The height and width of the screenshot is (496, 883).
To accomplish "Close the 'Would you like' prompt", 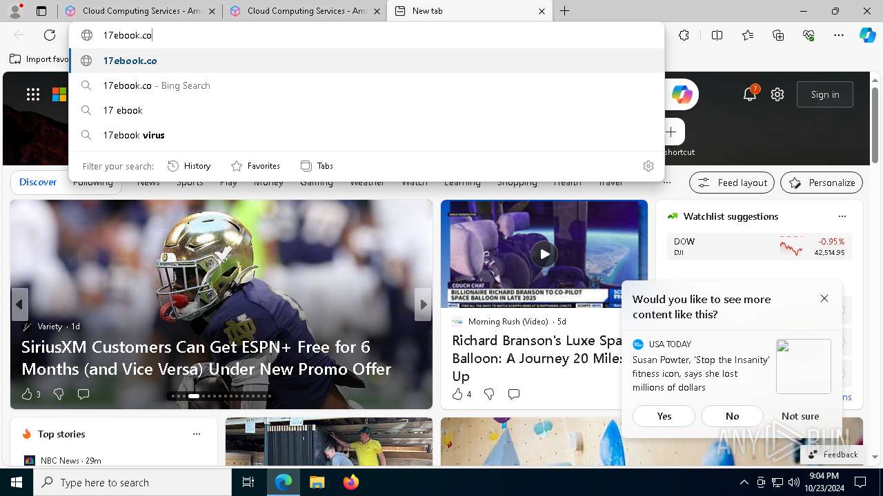I will 824,298.
